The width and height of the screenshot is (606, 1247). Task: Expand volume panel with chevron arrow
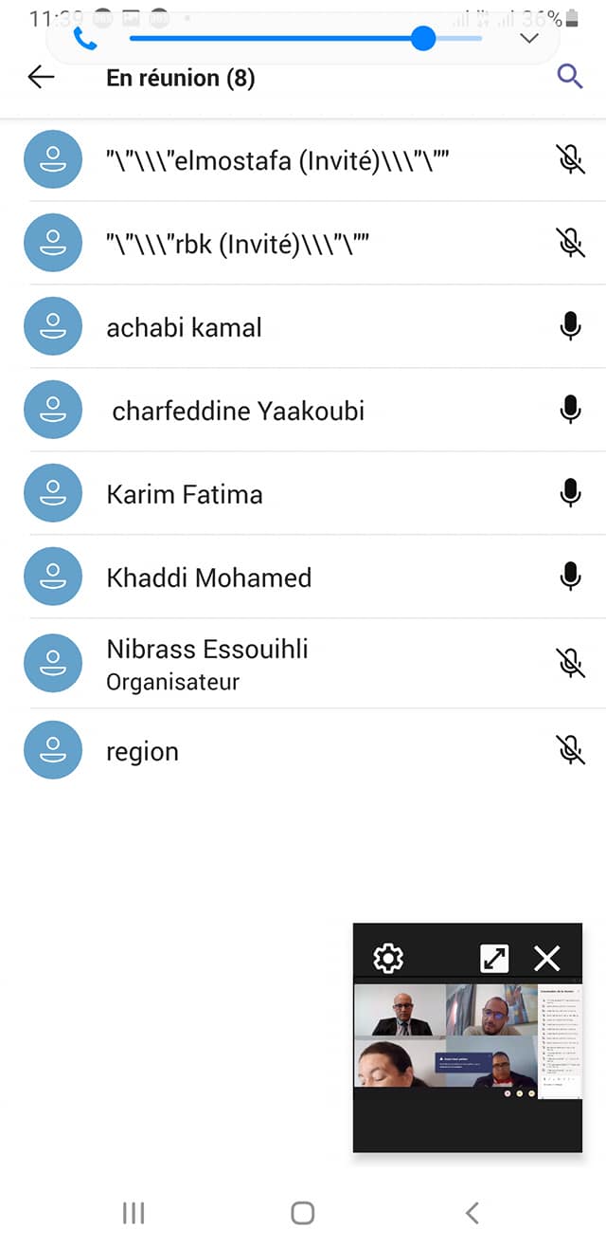click(529, 38)
